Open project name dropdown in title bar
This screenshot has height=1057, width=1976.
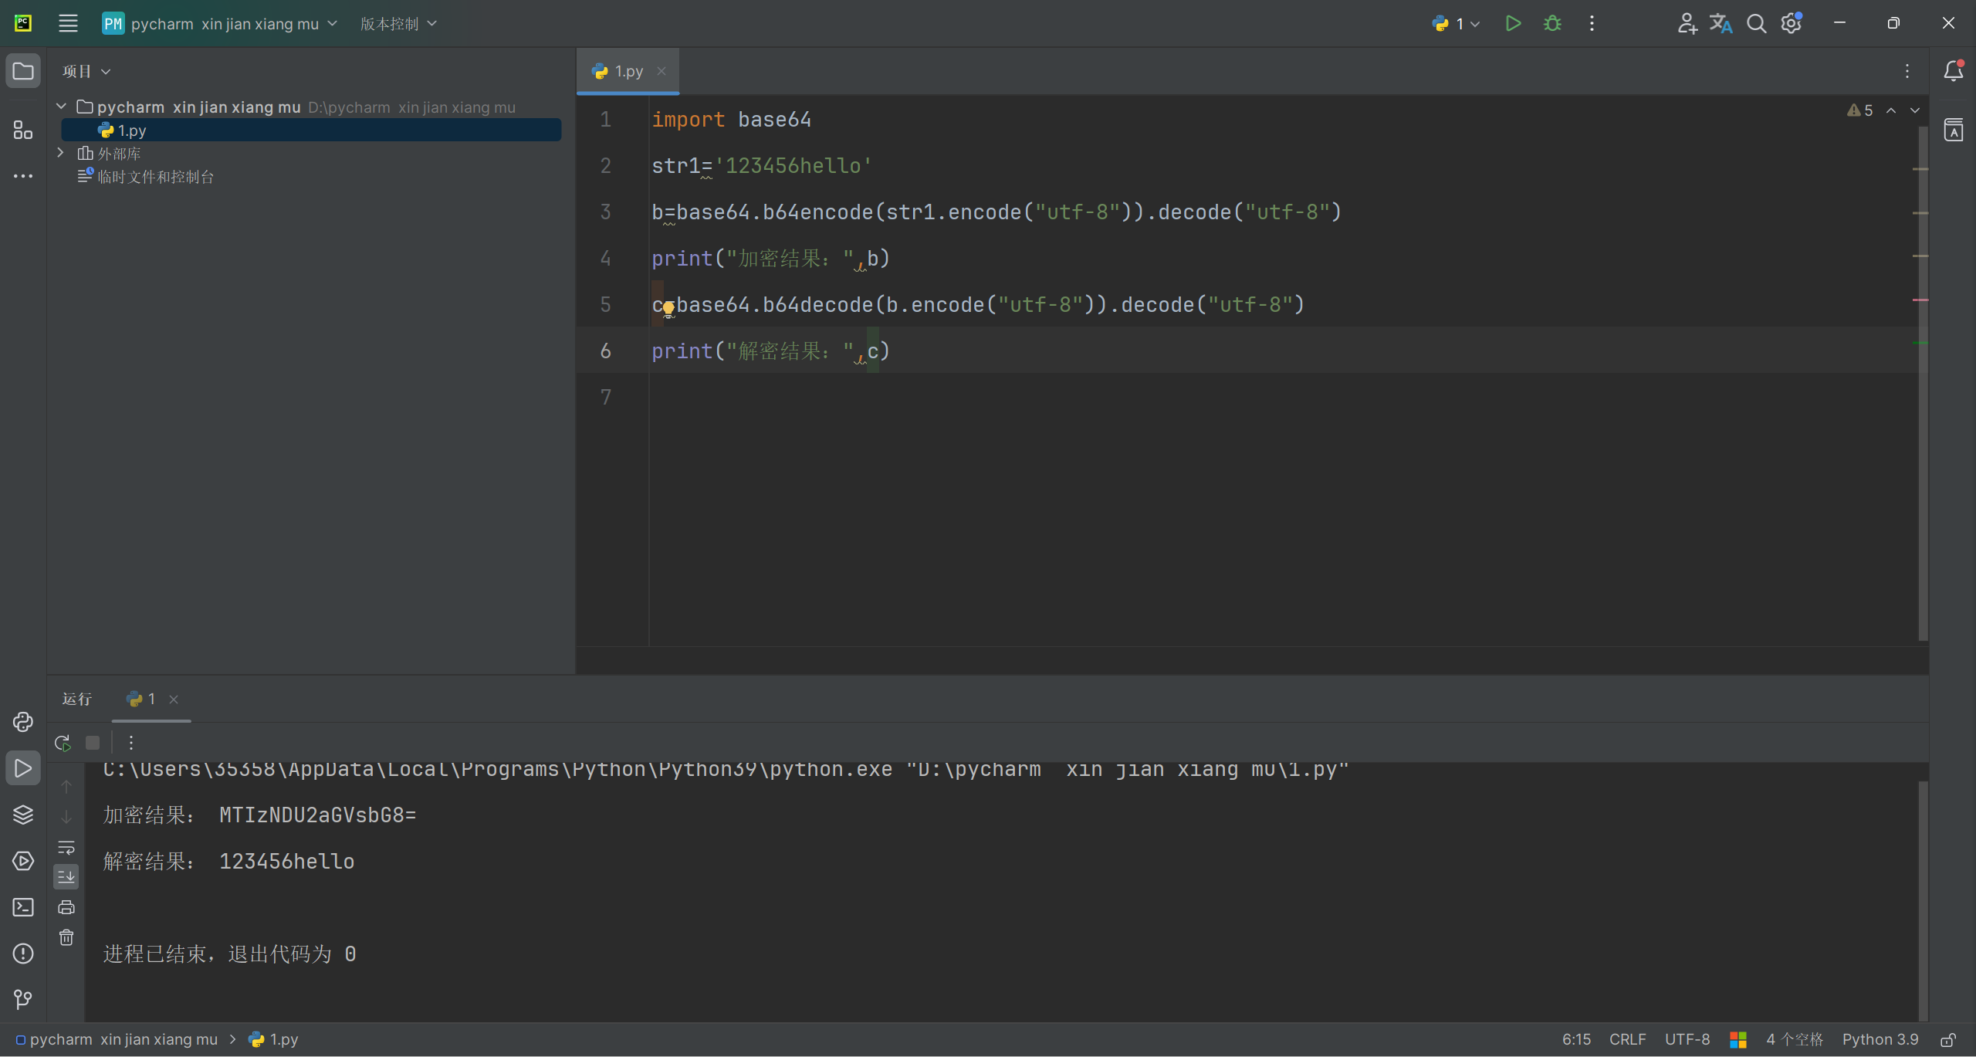221,23
